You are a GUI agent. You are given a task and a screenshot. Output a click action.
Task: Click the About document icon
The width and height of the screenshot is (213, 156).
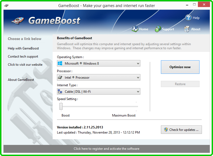[187, 29]
